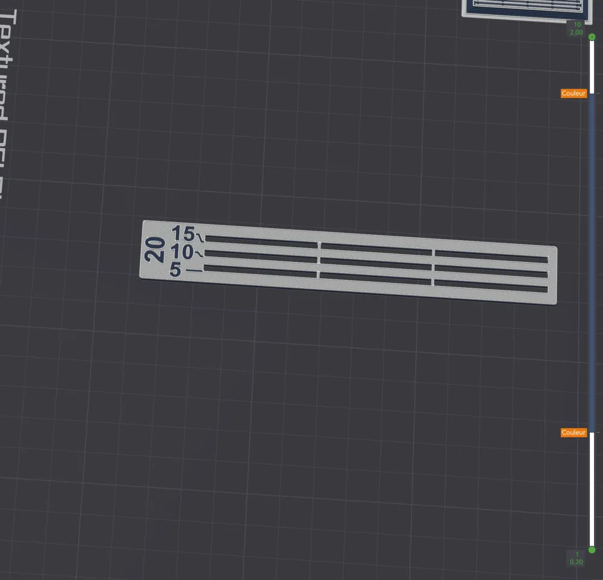Collapse the layer range at the bottom handle
This screenshot has height=580, width=603.
click(x=592, y=549)
